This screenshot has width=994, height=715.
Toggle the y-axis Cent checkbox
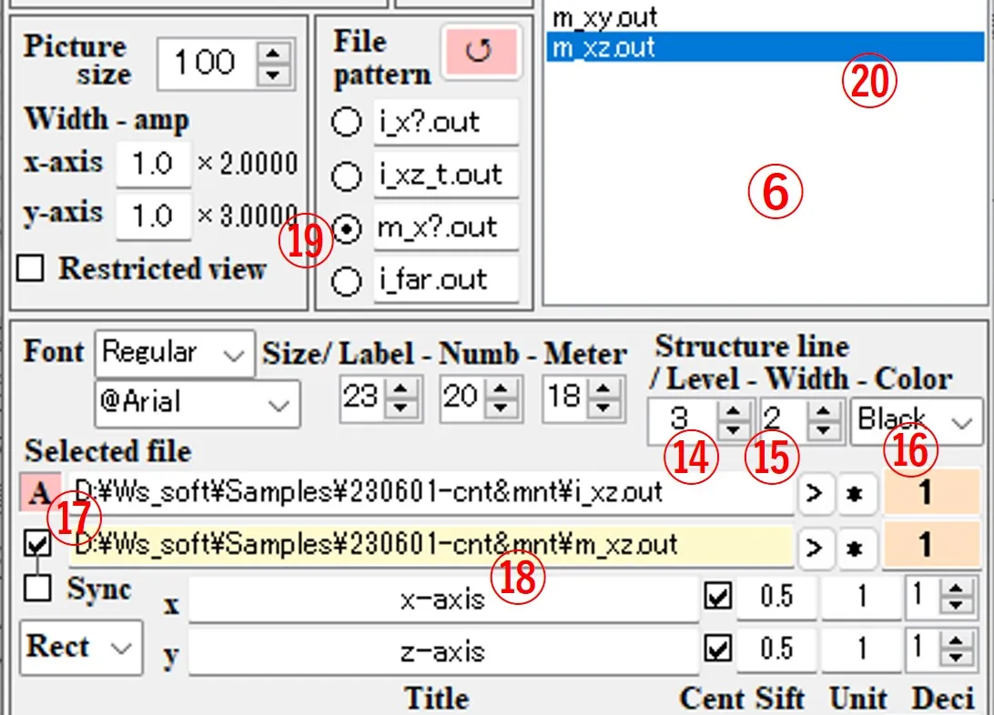tap(717, 649)
